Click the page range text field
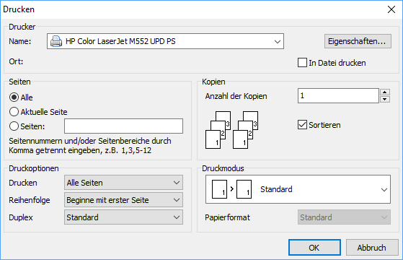Viewport: 403px width, 260px height. (x=123, y=126)
